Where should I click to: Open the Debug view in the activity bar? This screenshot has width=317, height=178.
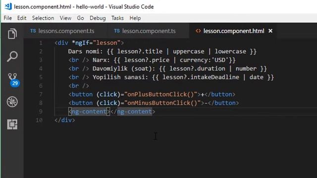[x=12, y=102]
